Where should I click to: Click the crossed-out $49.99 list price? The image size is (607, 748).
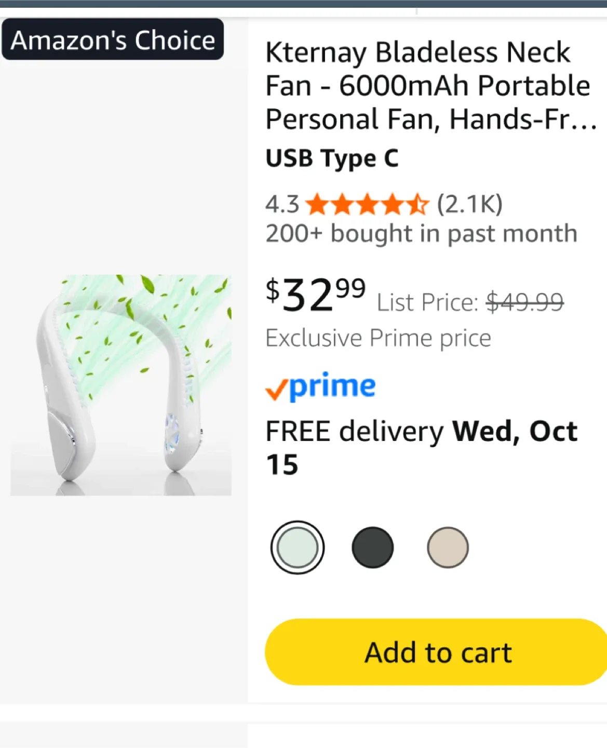[524, 302]
